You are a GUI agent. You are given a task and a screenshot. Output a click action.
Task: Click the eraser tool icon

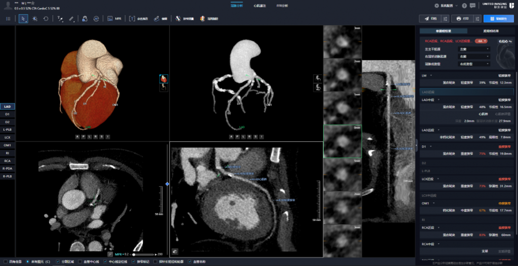coord(72,19)
